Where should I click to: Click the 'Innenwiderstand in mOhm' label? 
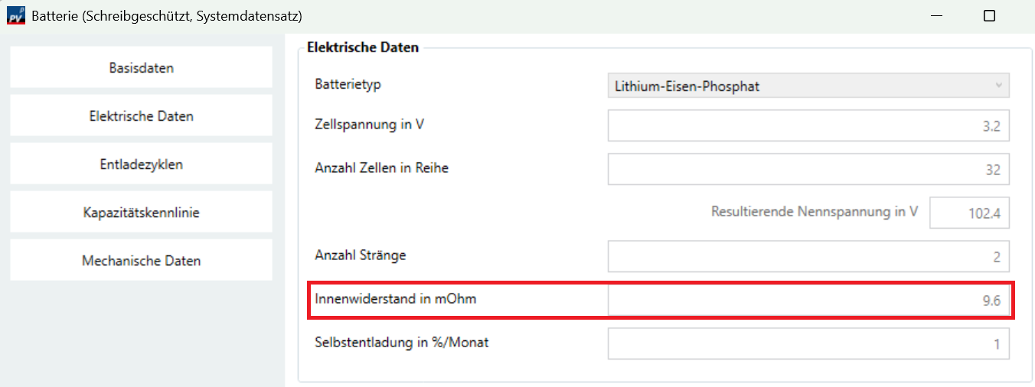[395, 299]
